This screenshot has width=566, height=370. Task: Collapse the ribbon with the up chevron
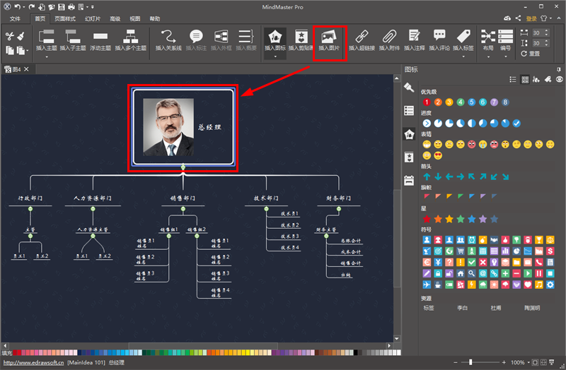[x=559, y=18]
